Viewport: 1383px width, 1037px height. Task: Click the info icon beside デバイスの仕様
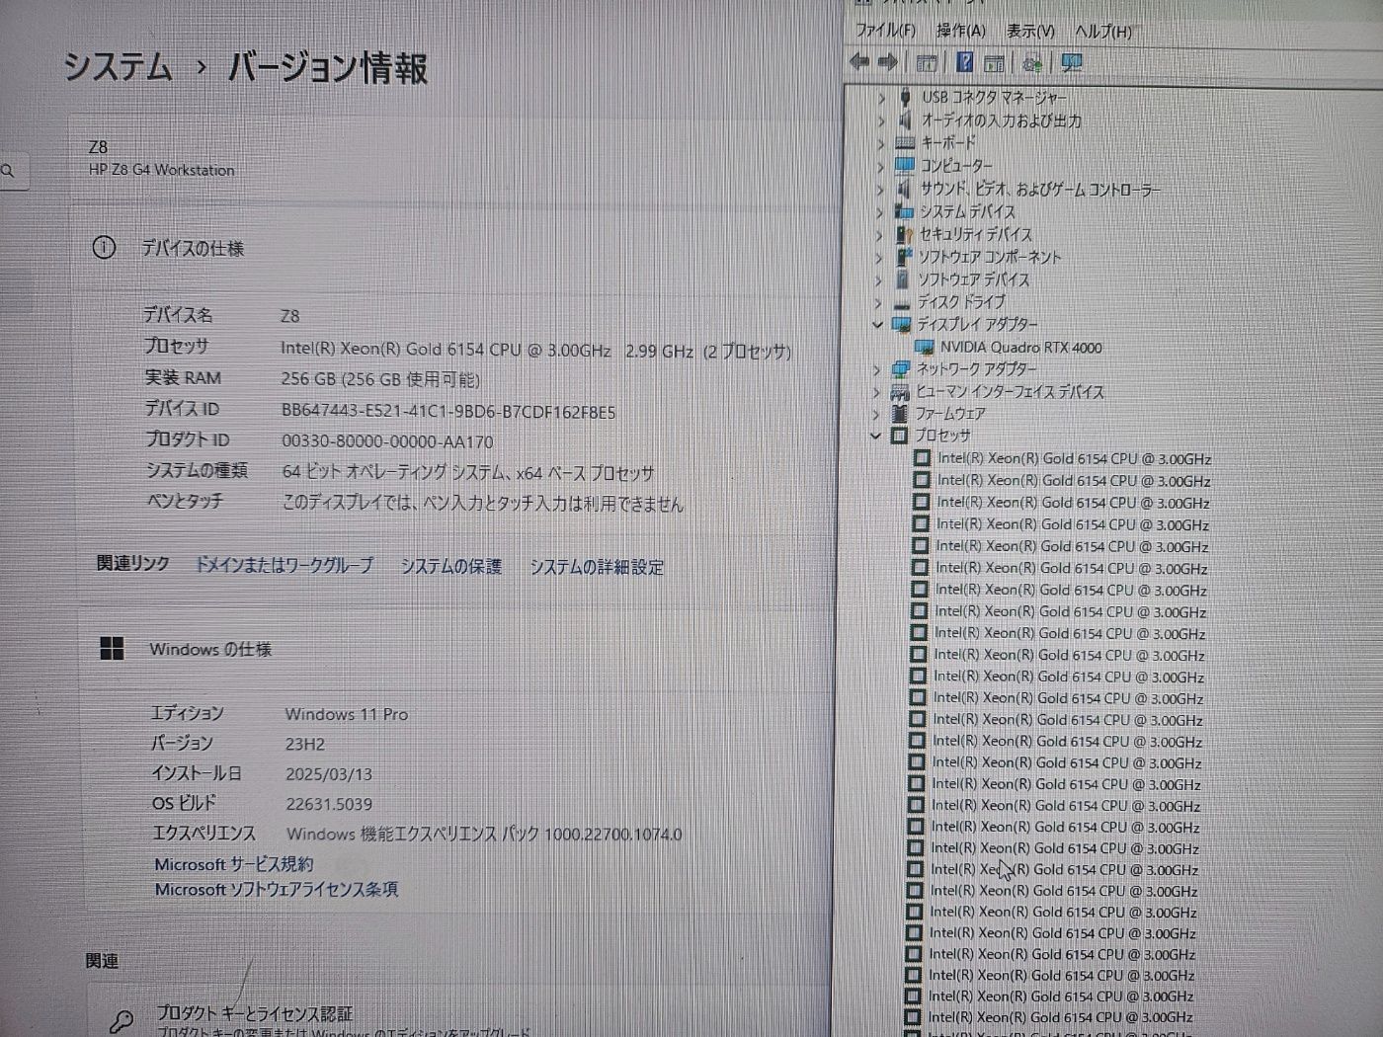coord(104,248)
